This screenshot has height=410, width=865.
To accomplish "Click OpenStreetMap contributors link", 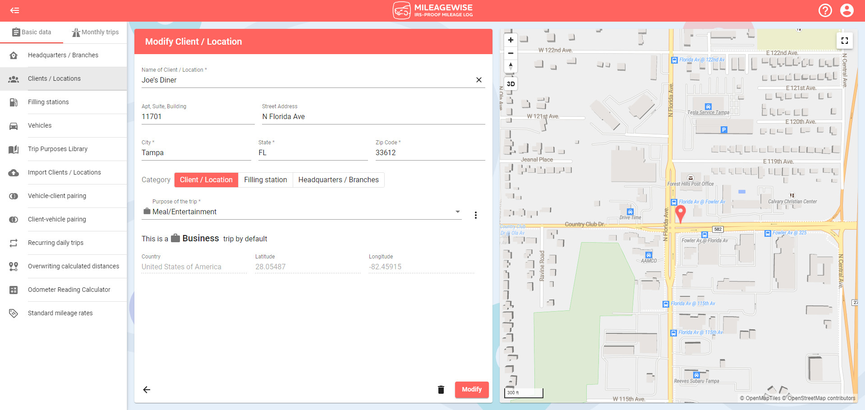I will click(x=819, y=398).
